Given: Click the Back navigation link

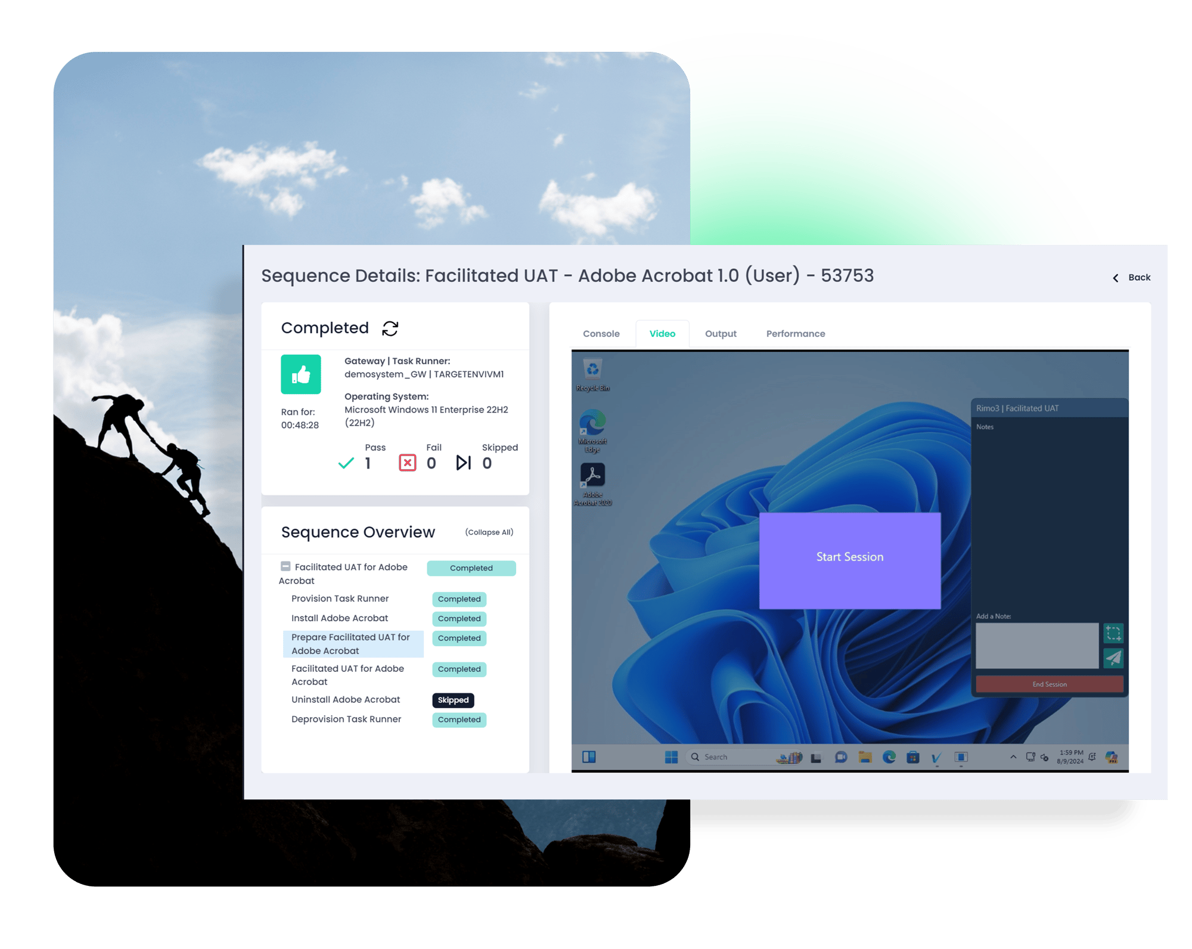Looking at the screenshot, I should (x=1131, y=277).
